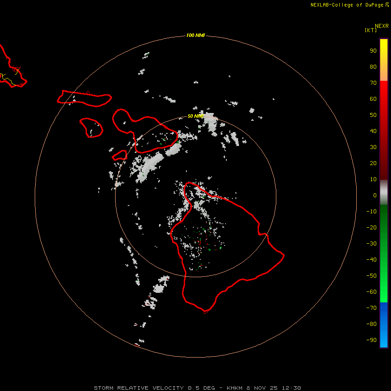The height and width of the screenshot is (391, 391).
Task: Click the [KT] units label
Action: 371,30
